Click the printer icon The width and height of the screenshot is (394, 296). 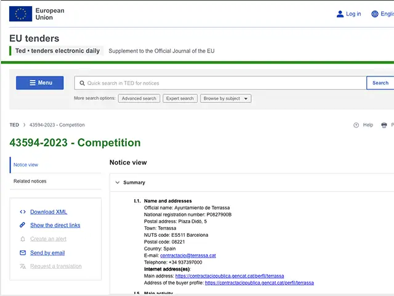click(384, 125)
